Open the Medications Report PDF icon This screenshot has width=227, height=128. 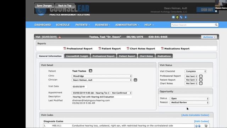(x=162, y=48)
